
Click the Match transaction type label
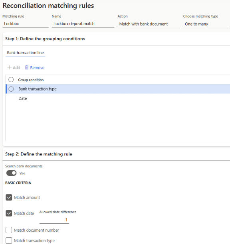[x=34, y=240]
